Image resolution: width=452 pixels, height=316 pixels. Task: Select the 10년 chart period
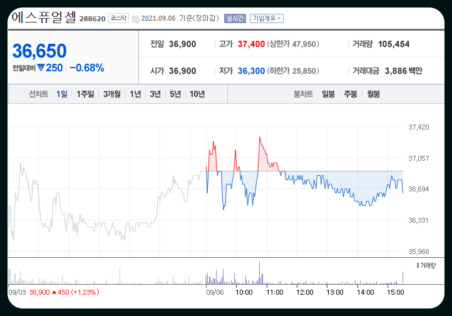(x=197, y=94)
